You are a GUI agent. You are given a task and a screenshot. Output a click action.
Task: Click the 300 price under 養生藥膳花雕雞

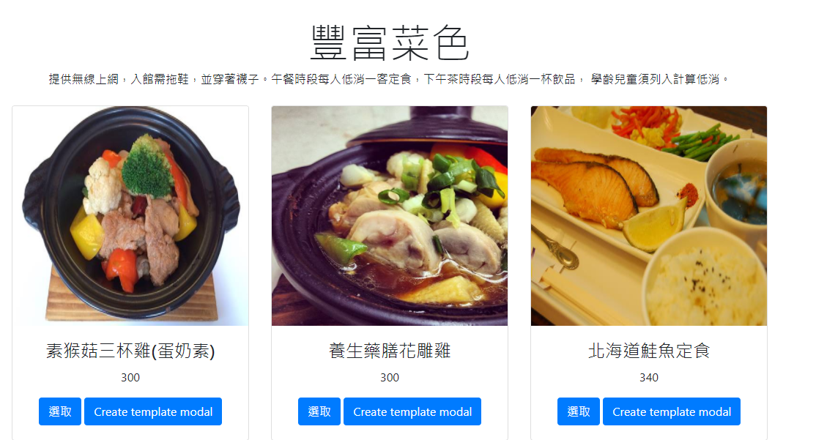tap(389, 378)
